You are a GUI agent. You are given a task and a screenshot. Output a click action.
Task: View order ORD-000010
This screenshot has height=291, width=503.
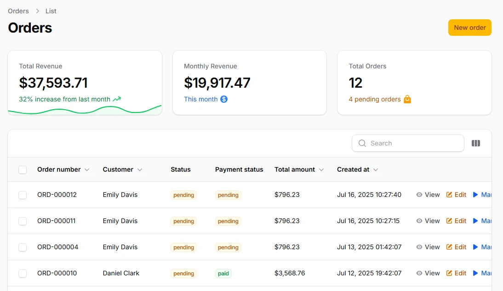click(428, 274)
